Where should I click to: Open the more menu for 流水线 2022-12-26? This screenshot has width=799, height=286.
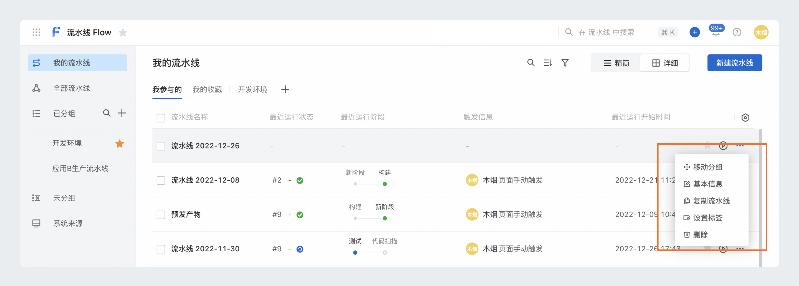tap(740, 146)
